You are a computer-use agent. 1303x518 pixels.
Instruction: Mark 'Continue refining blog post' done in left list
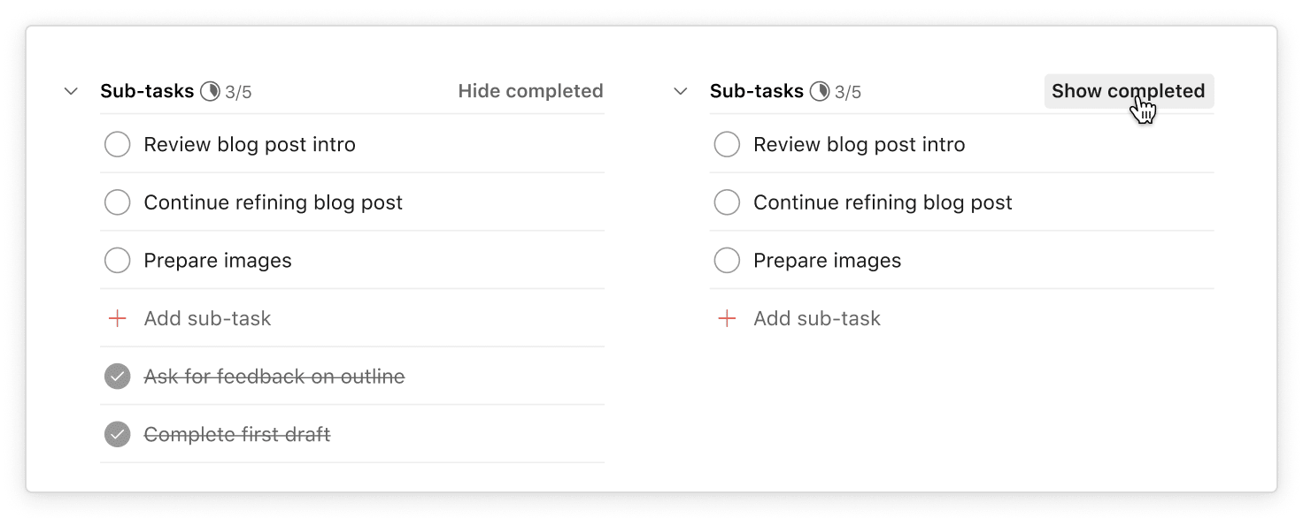pos(117,202)
